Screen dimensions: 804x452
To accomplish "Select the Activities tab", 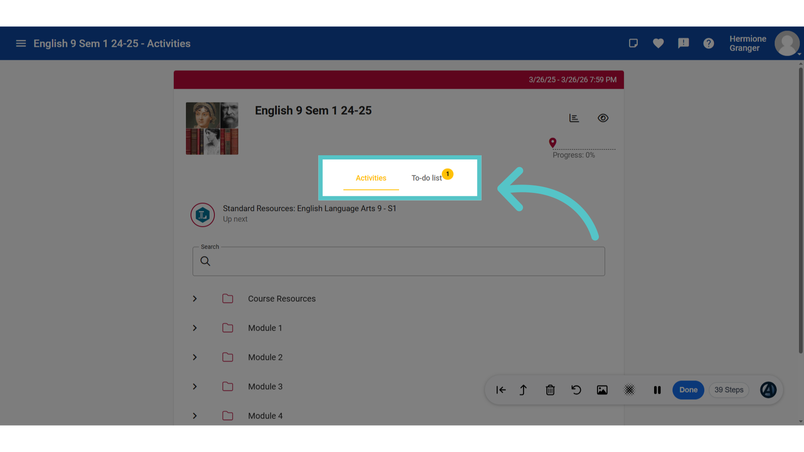I will 371,178.
